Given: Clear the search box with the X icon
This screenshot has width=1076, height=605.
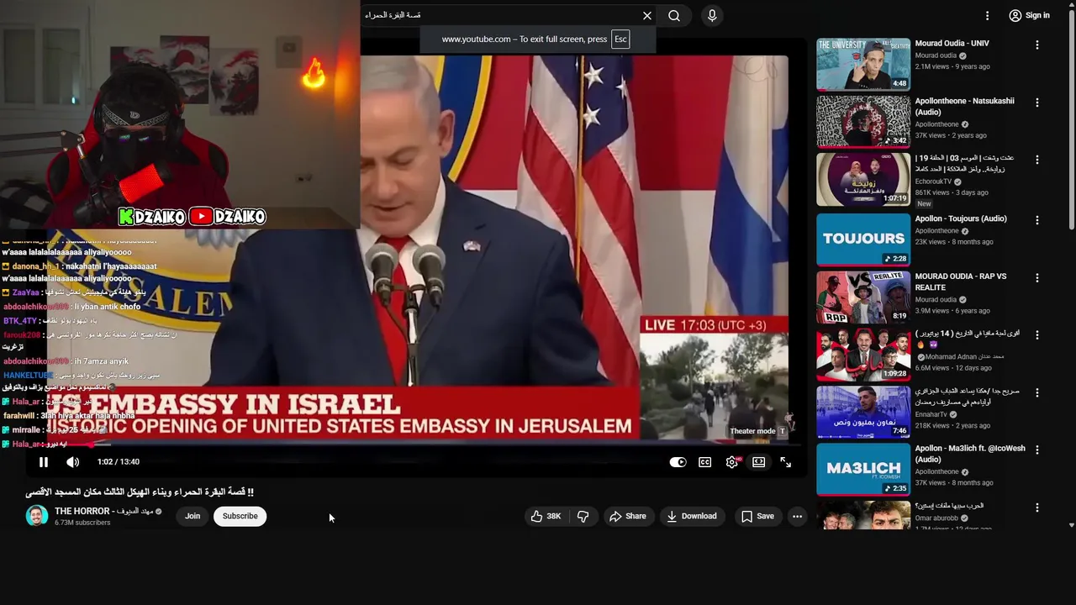Looking at the screenshot, I should (x=647, y=15).
